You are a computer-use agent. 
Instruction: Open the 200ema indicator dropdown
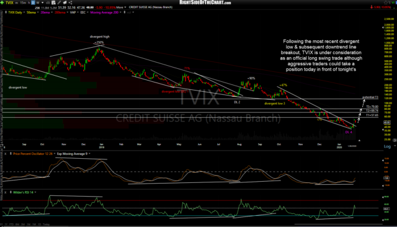tap(68, 12)
